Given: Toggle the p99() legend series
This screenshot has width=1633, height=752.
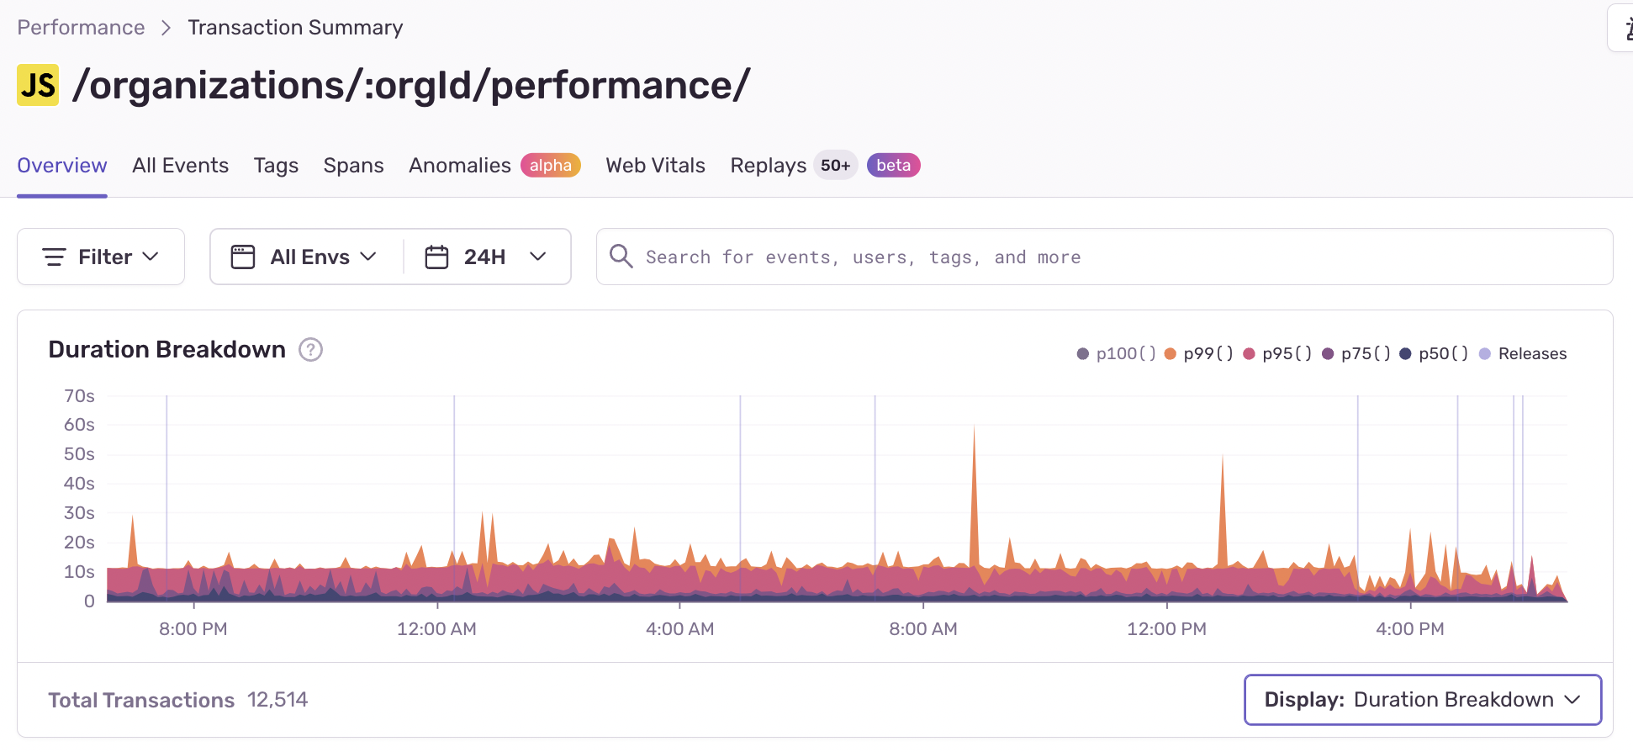Looking at the screenshot, I should (x=1198, y=354).
